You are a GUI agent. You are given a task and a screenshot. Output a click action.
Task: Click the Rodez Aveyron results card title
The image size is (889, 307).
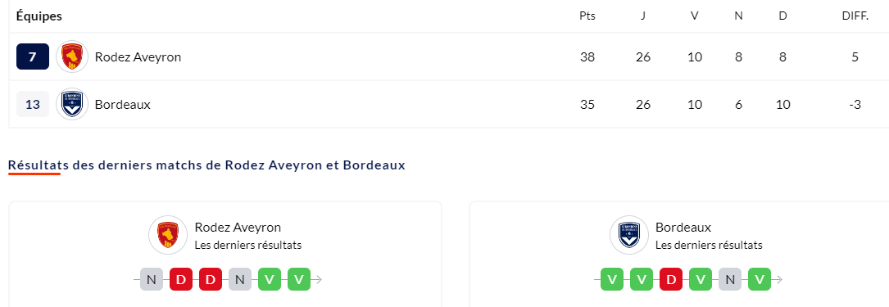(x=238, y=228)
